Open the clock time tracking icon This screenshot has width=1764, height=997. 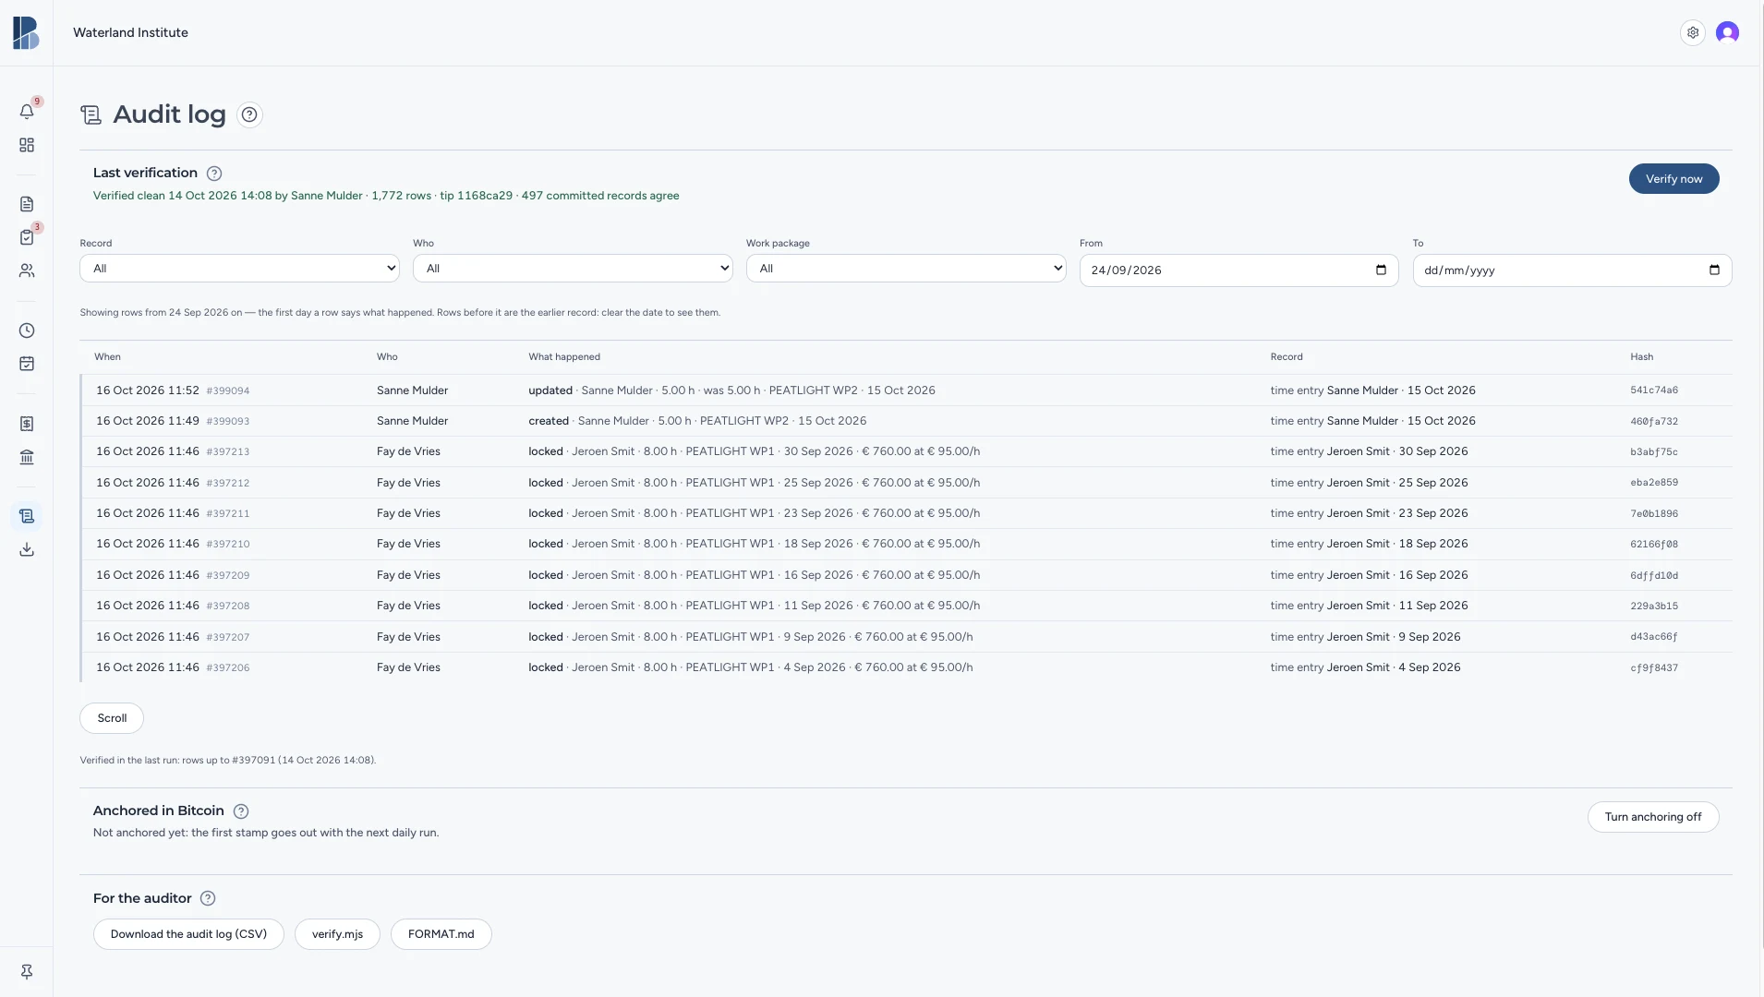[27, 330]
